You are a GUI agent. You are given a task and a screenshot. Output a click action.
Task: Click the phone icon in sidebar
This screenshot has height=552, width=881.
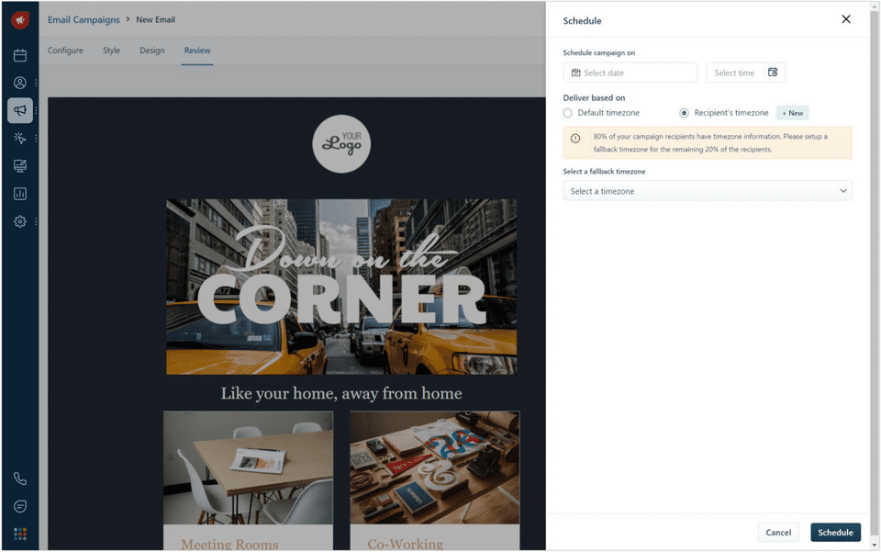click(20, 479)
